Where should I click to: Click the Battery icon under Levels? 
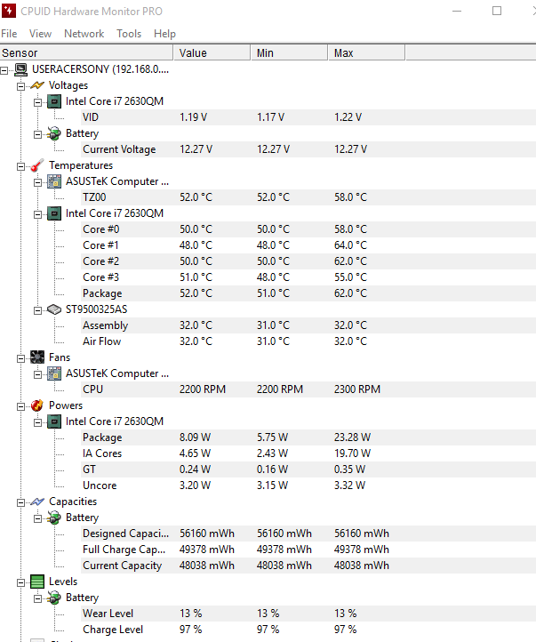click(x=54, y=598)
